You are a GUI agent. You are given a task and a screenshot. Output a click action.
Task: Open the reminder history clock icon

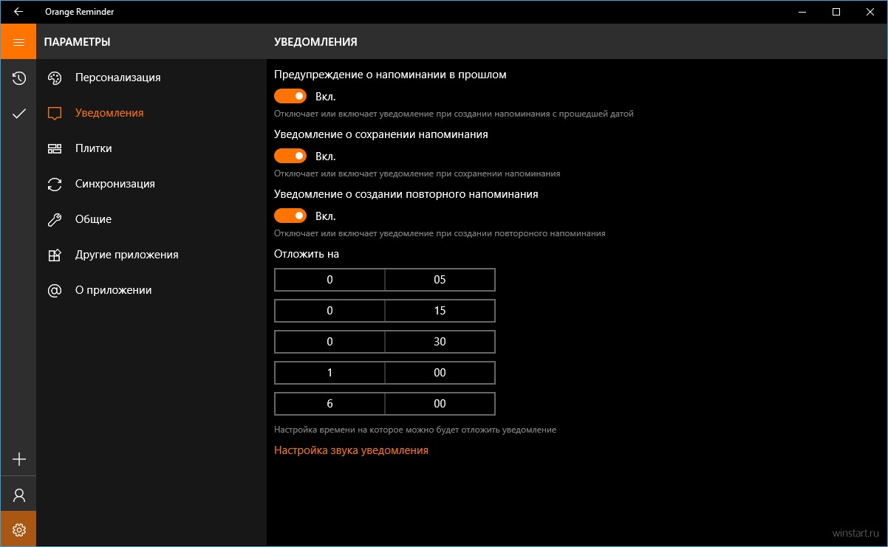pos(19,78)
